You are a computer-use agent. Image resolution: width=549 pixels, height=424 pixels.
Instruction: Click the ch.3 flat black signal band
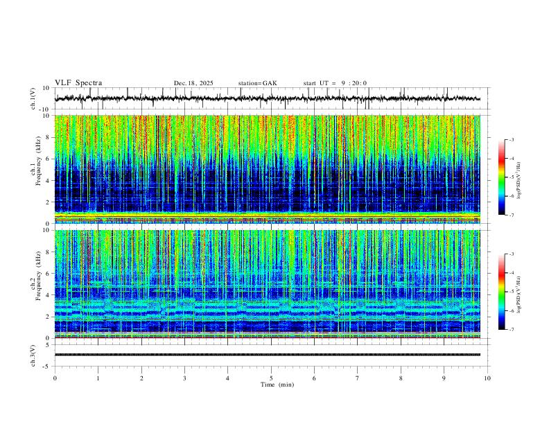click(268, 355)
